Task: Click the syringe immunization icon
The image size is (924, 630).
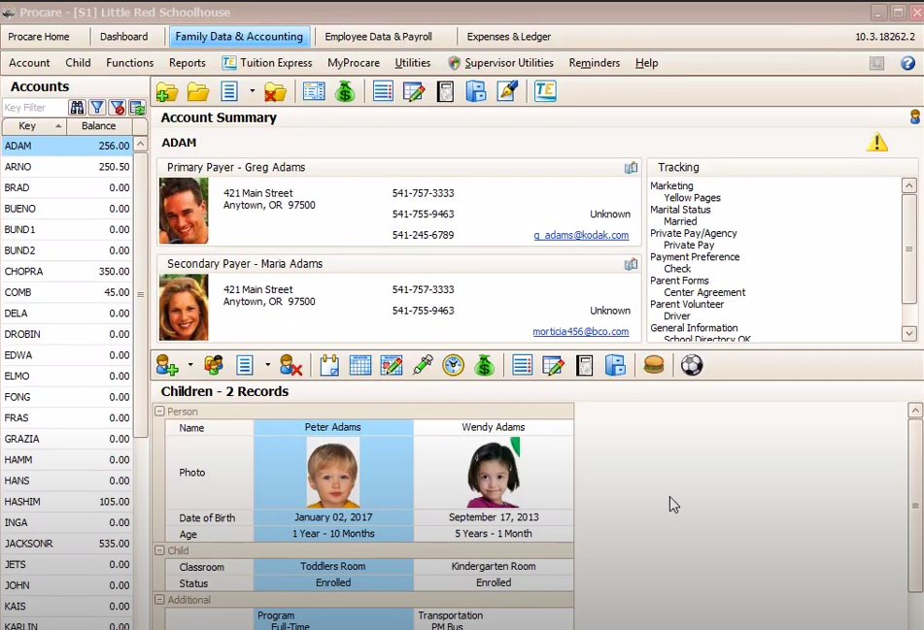Action: pos(423,366)
